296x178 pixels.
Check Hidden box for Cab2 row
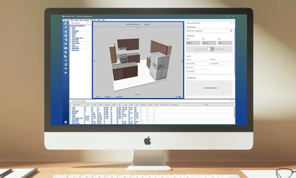141,108
